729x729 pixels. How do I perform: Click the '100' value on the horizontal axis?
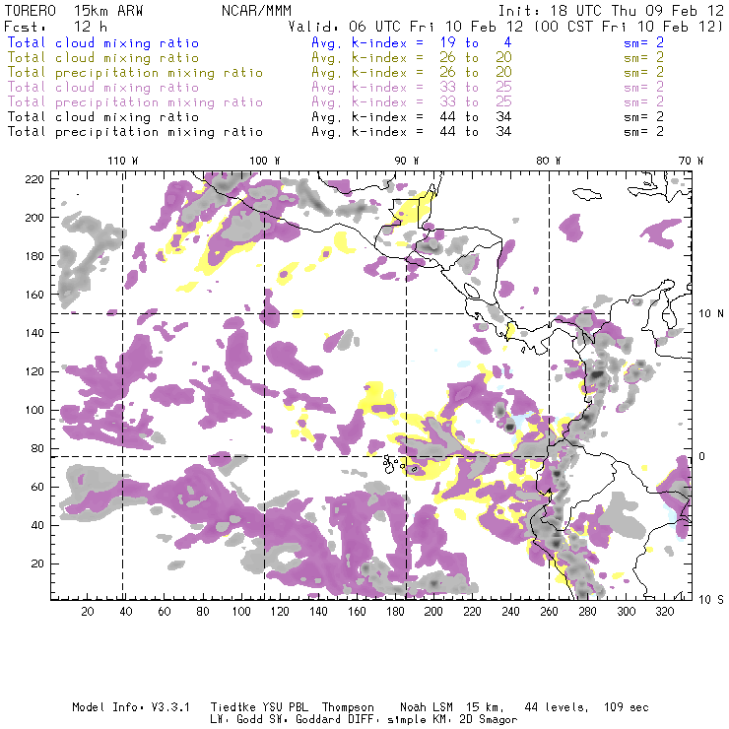[x=241, y=612]
